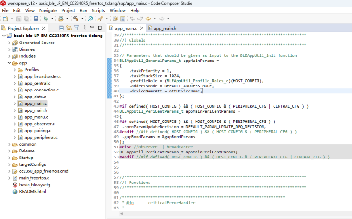Viewport: 352px width, 219px height.
Task: Click the Collapse All icon in Project Explorer
Action: 62,28
